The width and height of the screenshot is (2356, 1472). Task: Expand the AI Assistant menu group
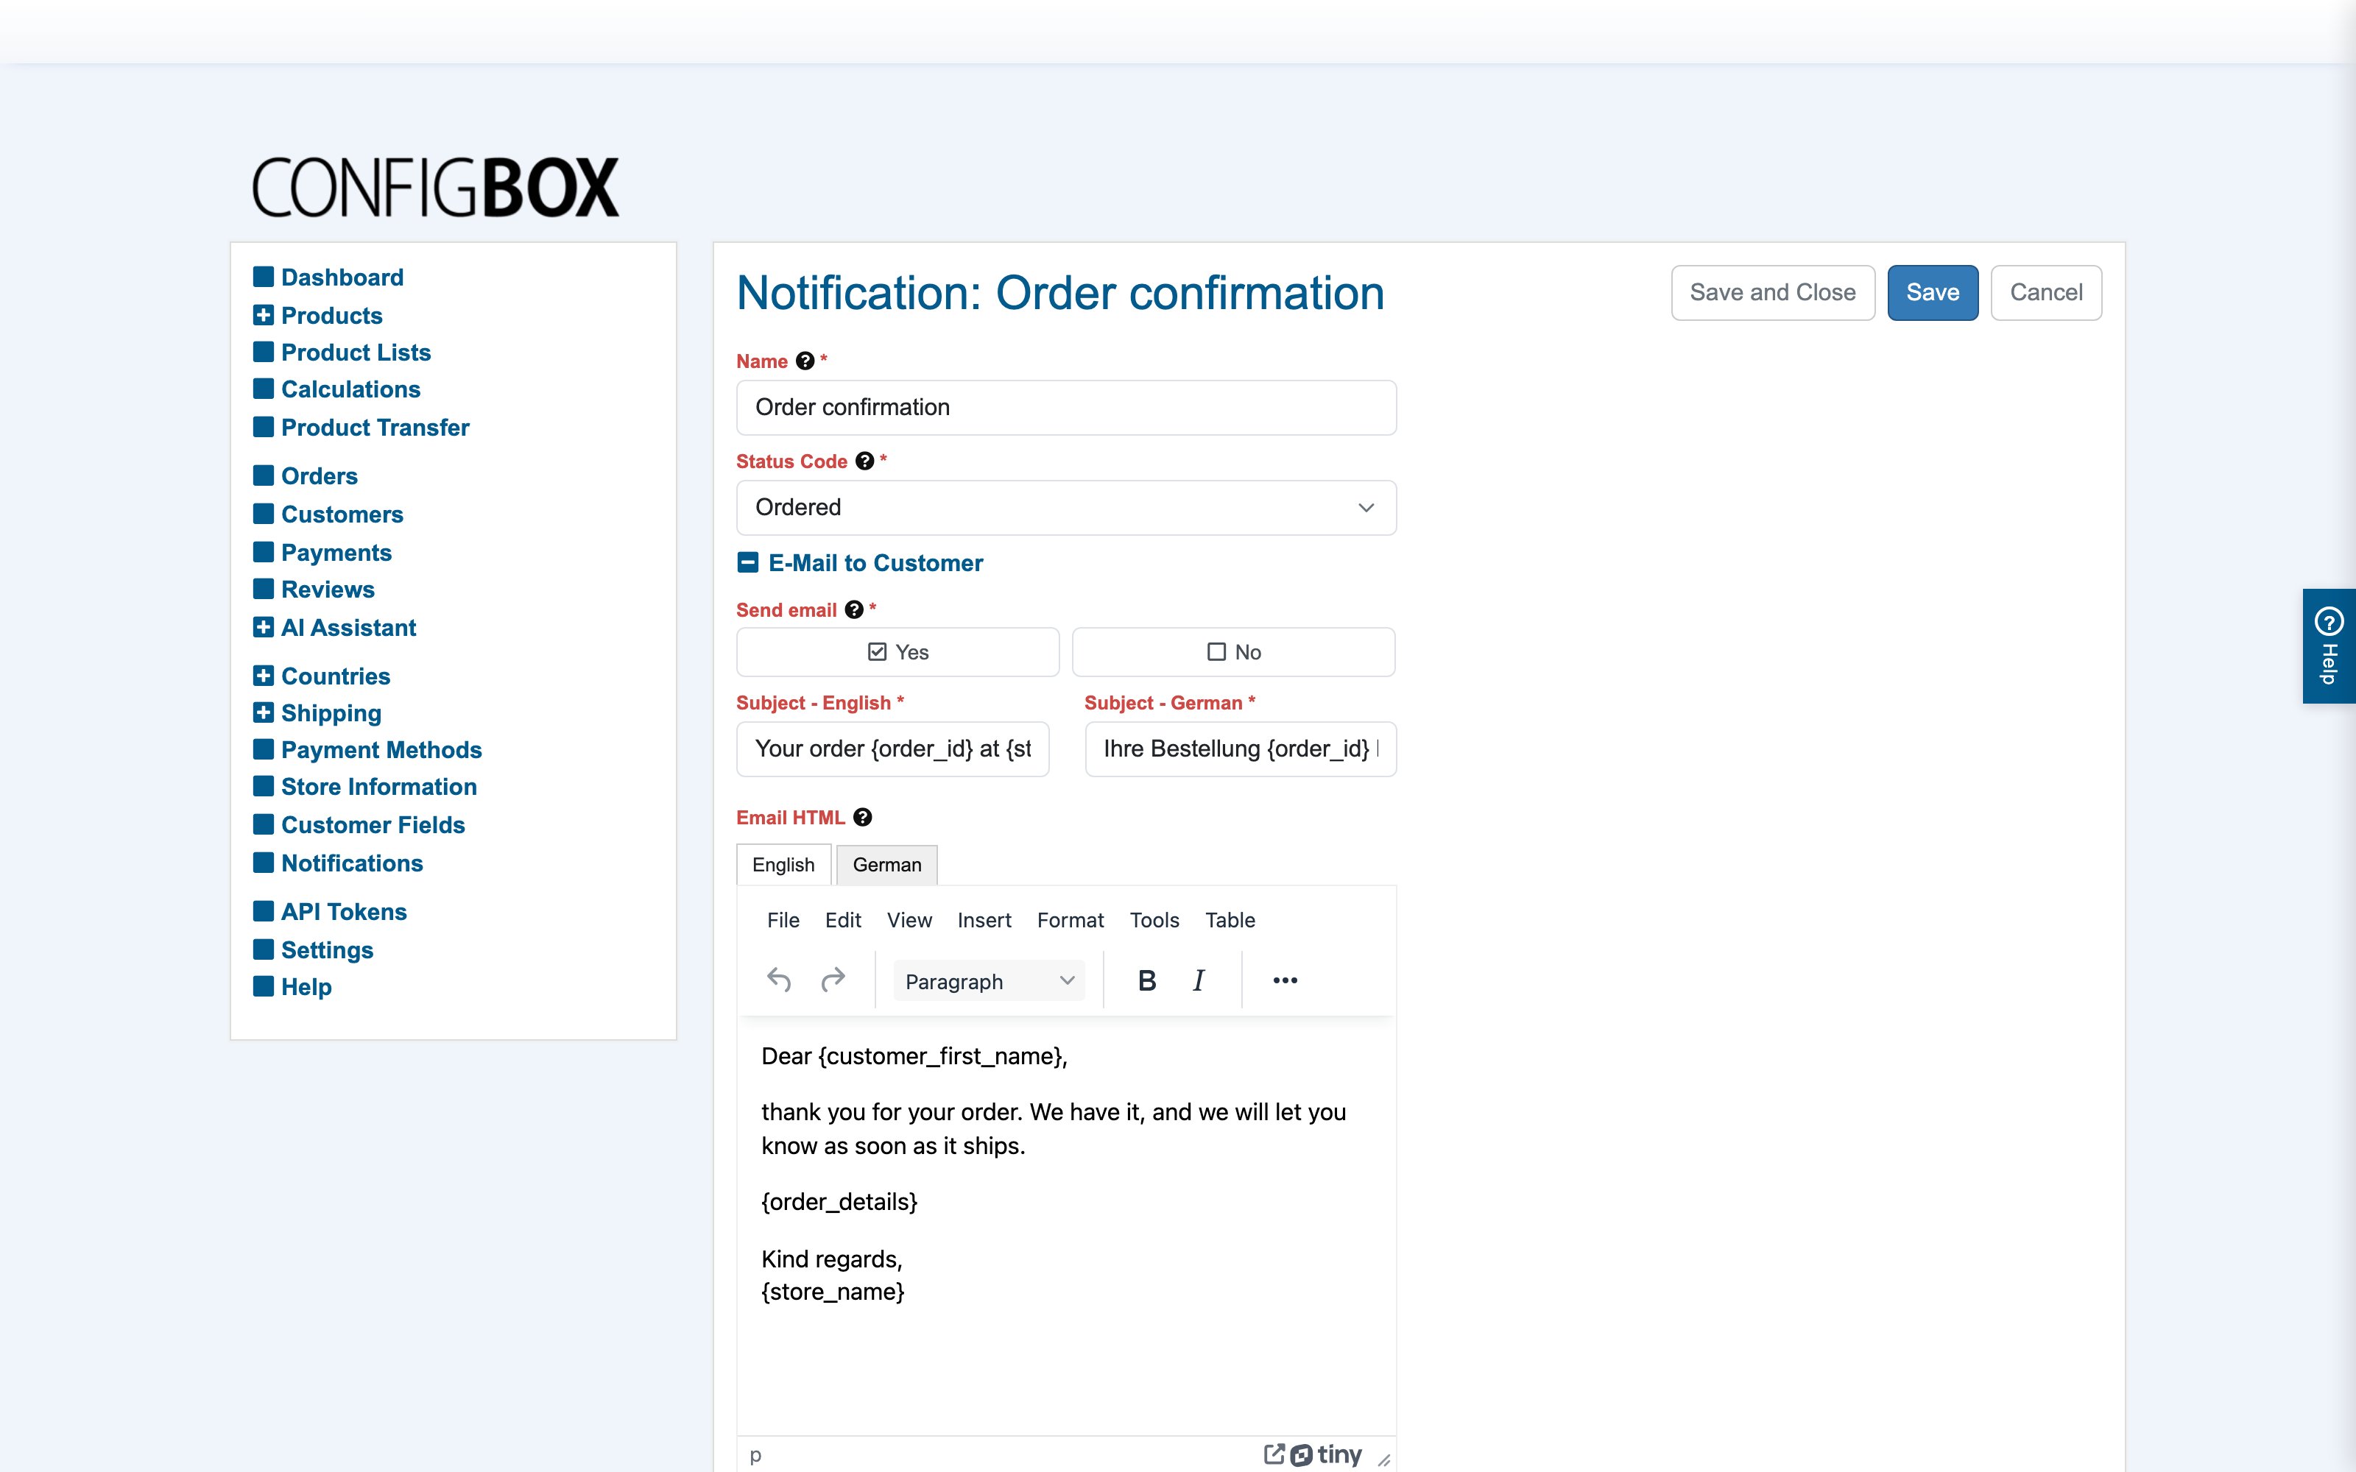coord(263,627)
